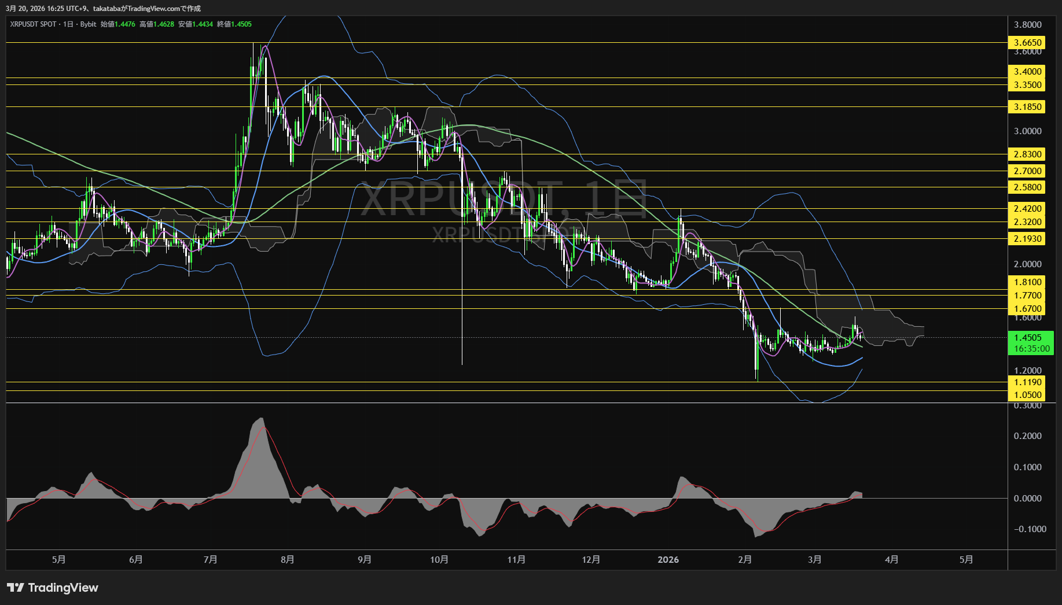Screen dimensions: 1062x605
Task: Click the 2.8300 horizontal line label
Action: point(1027,154)
